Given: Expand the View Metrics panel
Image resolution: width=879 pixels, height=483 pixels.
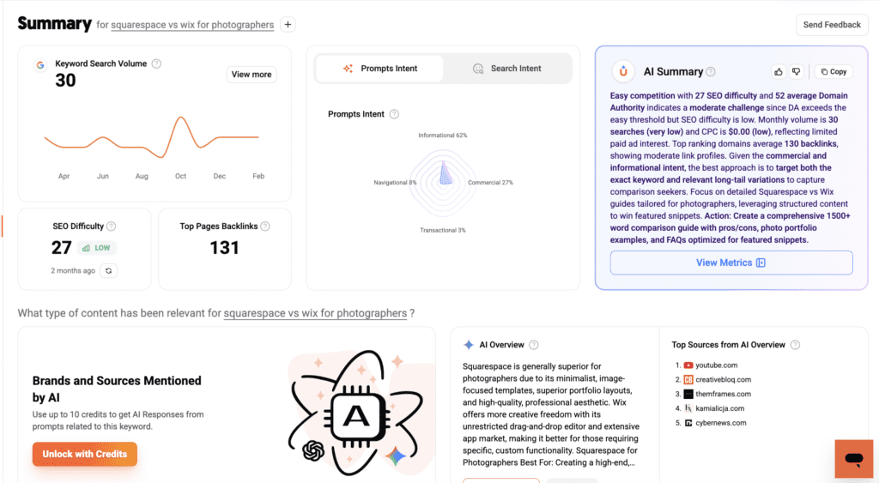Looking at the screenshot, I should coord(731,263).
